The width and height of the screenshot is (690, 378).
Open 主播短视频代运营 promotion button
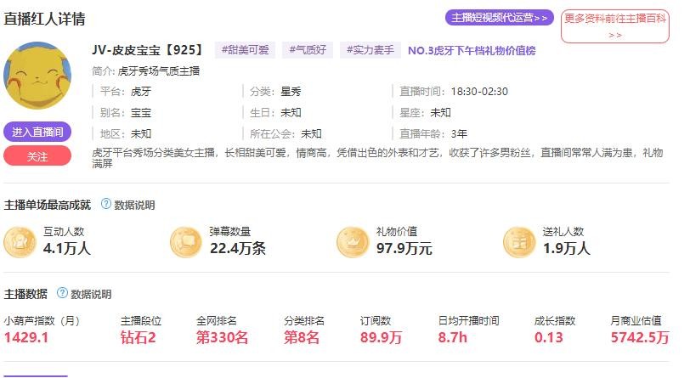pyautogui.click(x=499, y=18)
